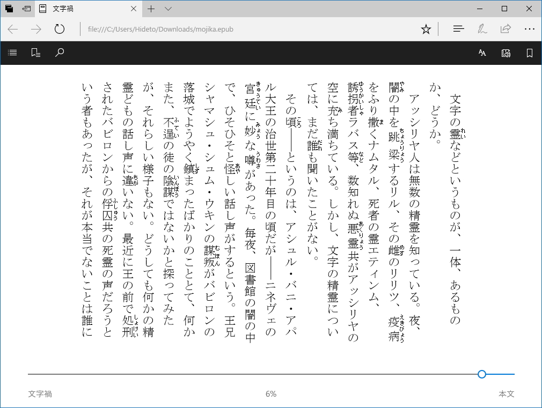Share the current ebook page
This screenshot has width=542, height=408.
click(505, 29)
